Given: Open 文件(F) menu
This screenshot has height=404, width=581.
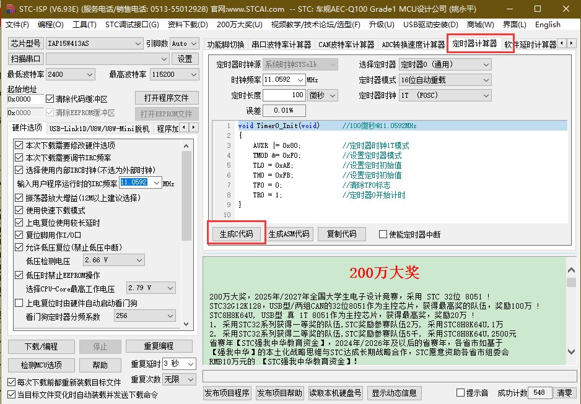Looking at the screenshot, I should click(x=17, y=25).
